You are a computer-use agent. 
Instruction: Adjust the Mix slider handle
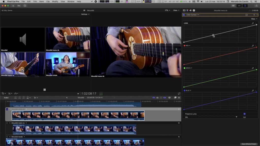click(x=236, y=117)
